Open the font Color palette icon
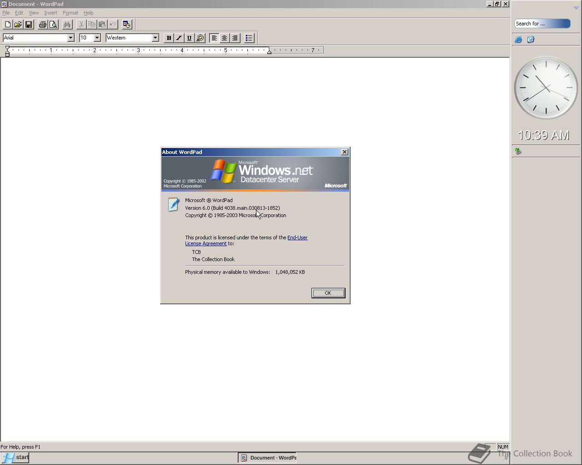Viewport: 582px width, 465px height. 200,38
